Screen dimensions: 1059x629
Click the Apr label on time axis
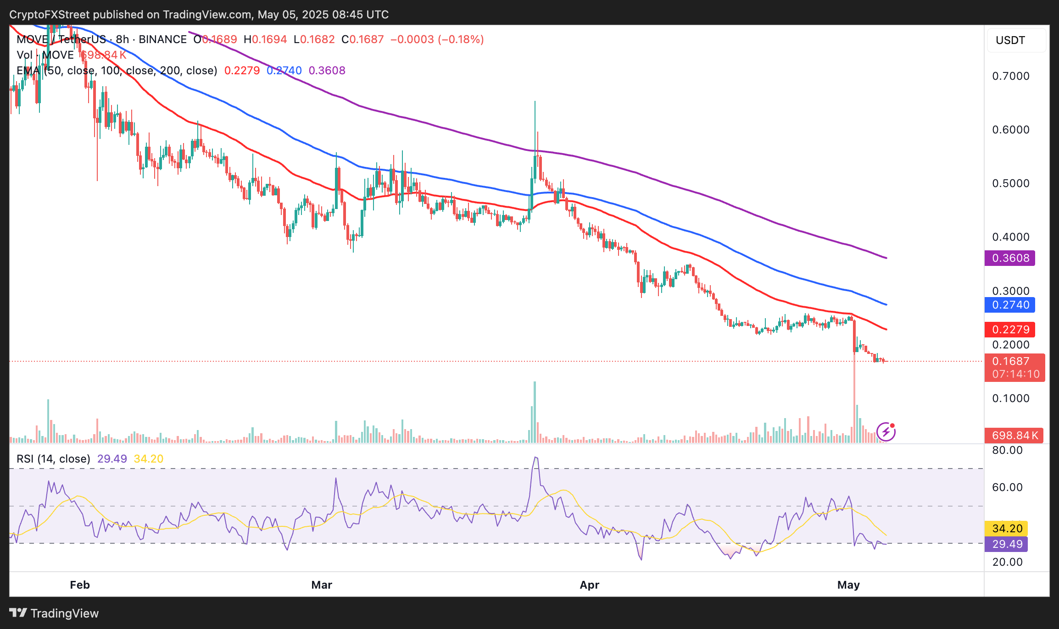pos(590,585)
